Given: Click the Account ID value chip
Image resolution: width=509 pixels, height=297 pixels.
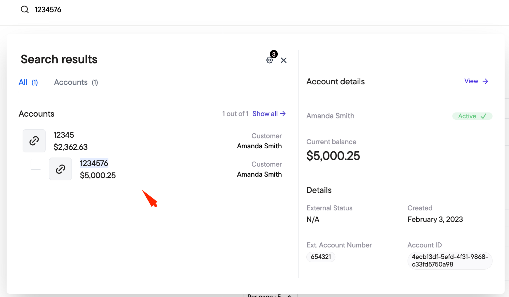Looking at the screenshot, I should click(x=449, y=260).
